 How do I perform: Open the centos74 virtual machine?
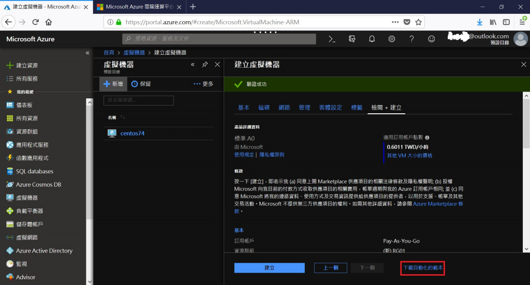tap(132, 133)
